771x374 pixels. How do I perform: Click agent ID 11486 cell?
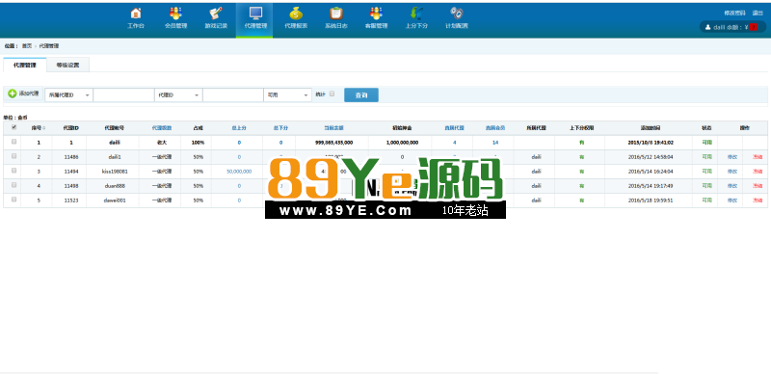pos(71,157)
